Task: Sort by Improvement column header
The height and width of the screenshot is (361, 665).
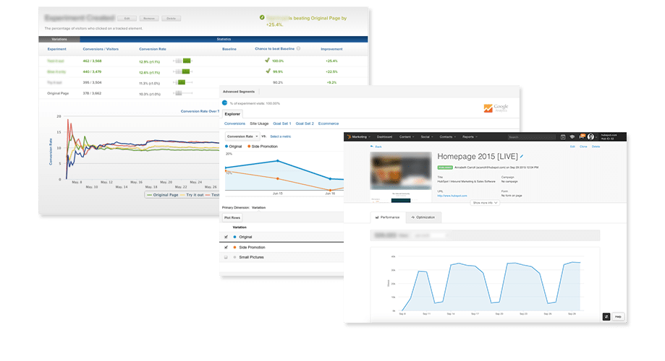Action: tap(331, 49)
